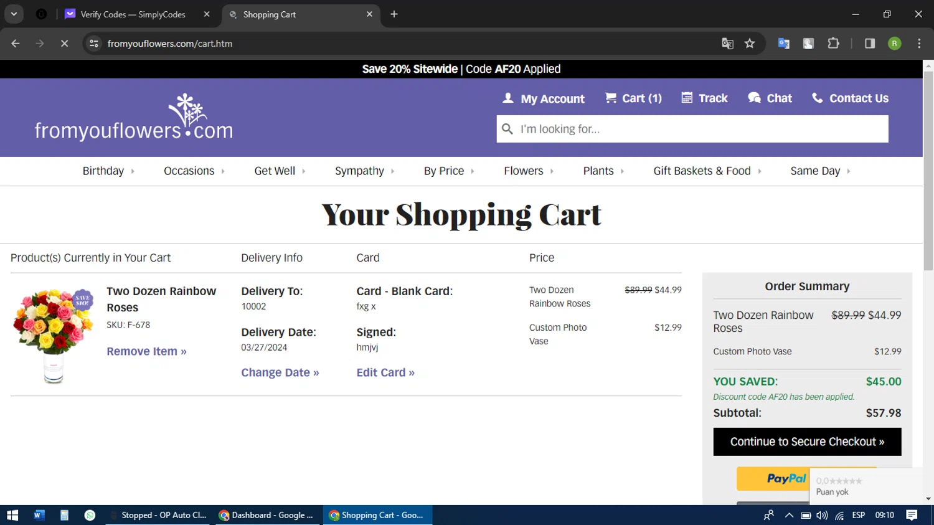Open the tab search dropdown arrow

[x=14, y=14]
